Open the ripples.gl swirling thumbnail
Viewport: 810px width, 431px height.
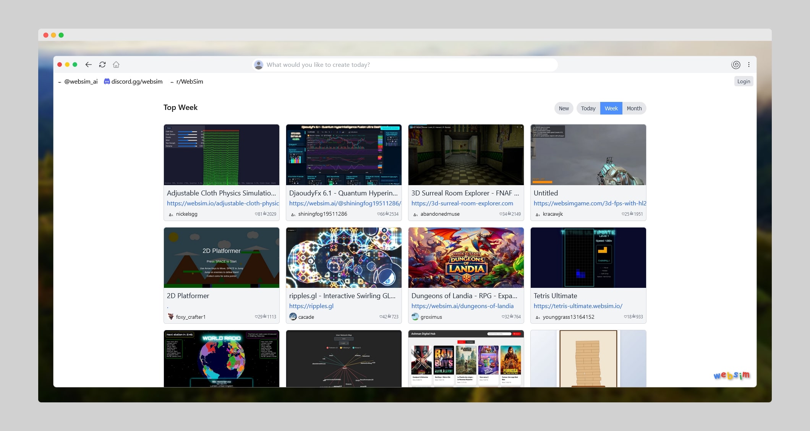coord(344,258)
